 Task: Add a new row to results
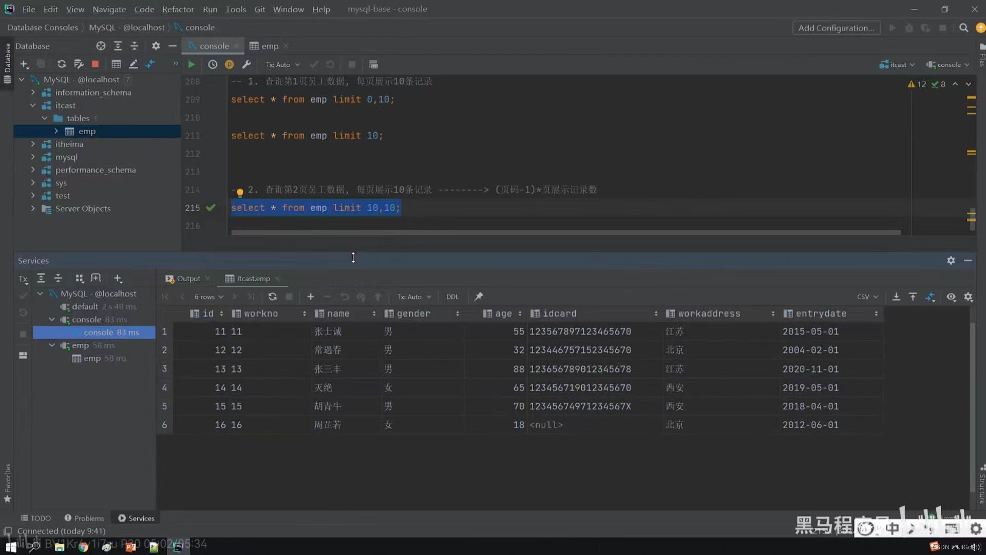click(x=310, y=297)
